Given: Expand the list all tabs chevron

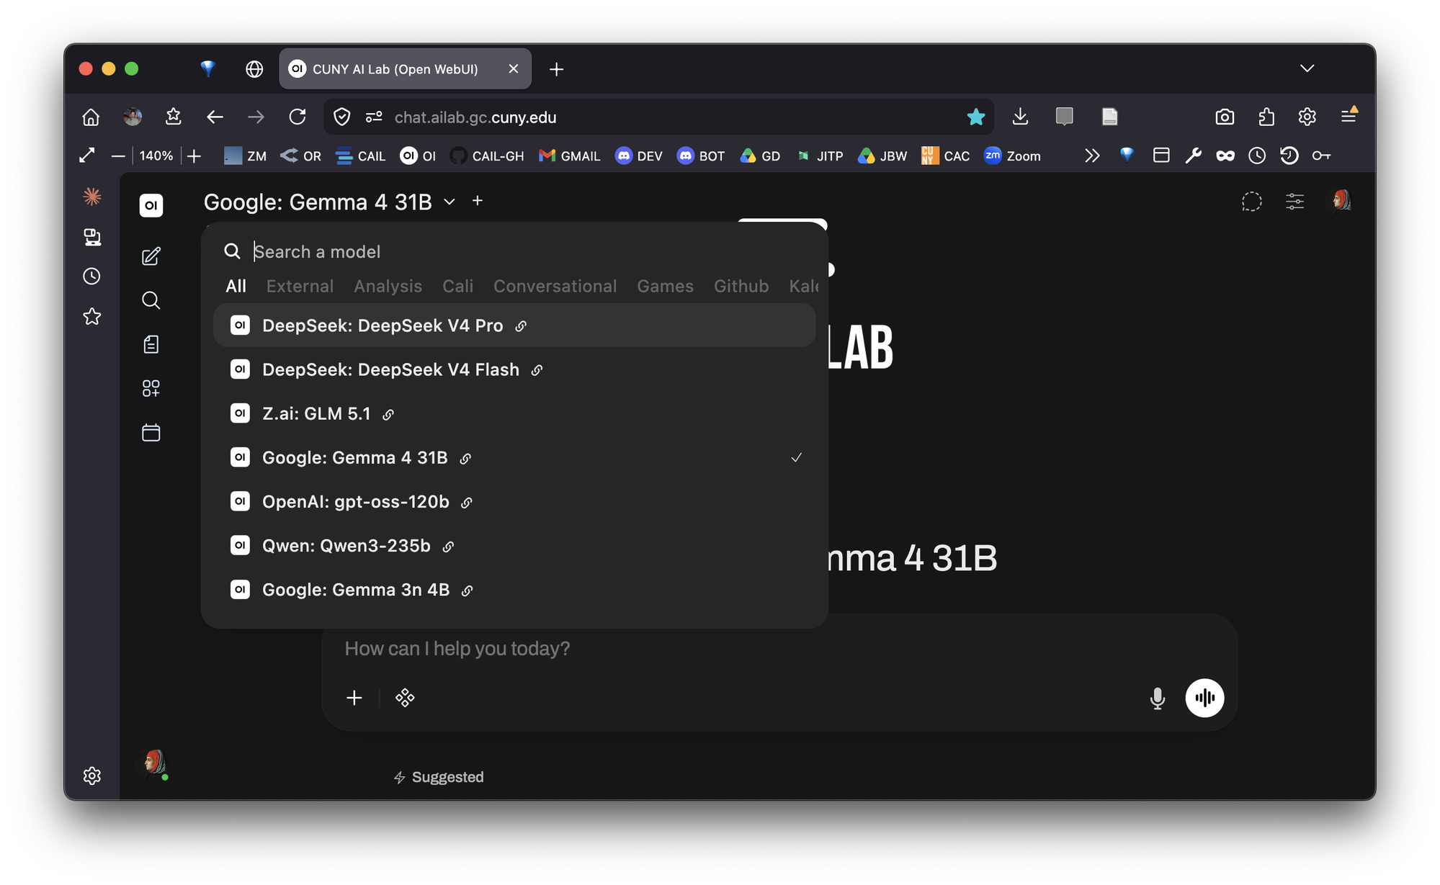Looking at the screenshot, I should [x=1307, y=68].
